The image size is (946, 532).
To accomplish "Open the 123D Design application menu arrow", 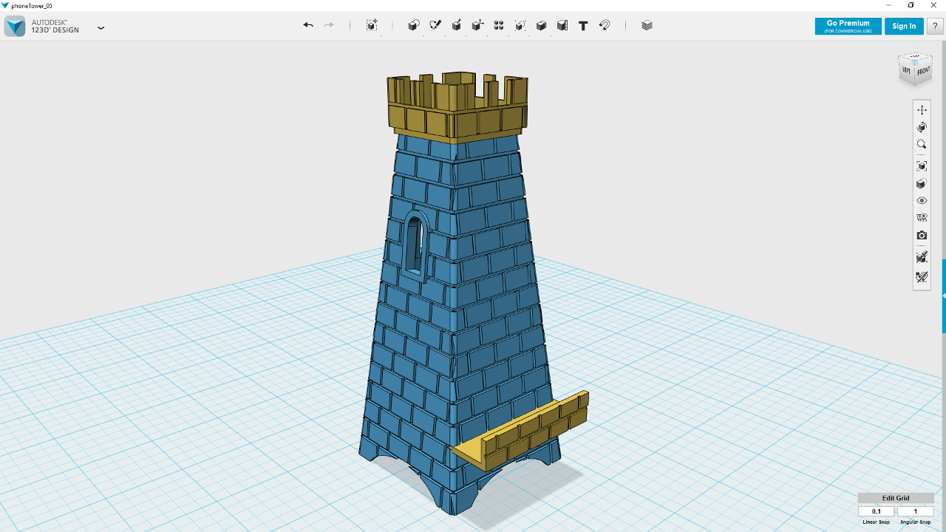I will 101,28.
